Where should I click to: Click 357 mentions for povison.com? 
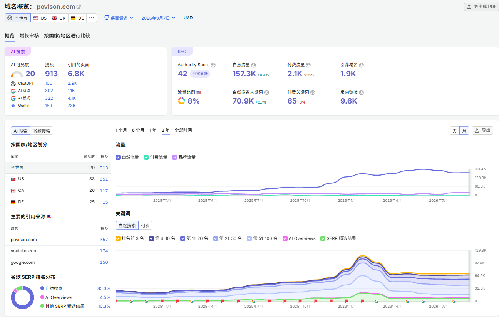(104, 240)
